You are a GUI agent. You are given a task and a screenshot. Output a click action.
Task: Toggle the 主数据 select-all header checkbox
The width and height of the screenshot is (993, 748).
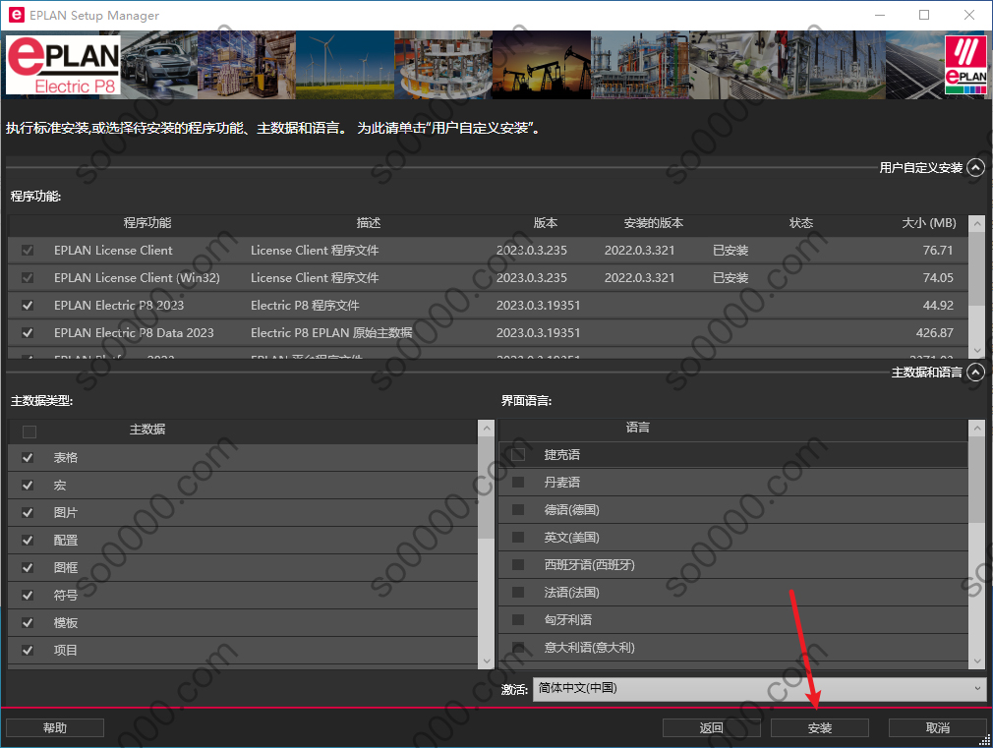point(29,432)
